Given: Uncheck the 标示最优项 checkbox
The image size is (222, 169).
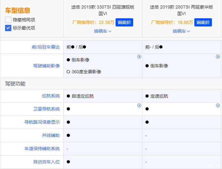Looking at the screenshot, I should click(x=8, y=28).
